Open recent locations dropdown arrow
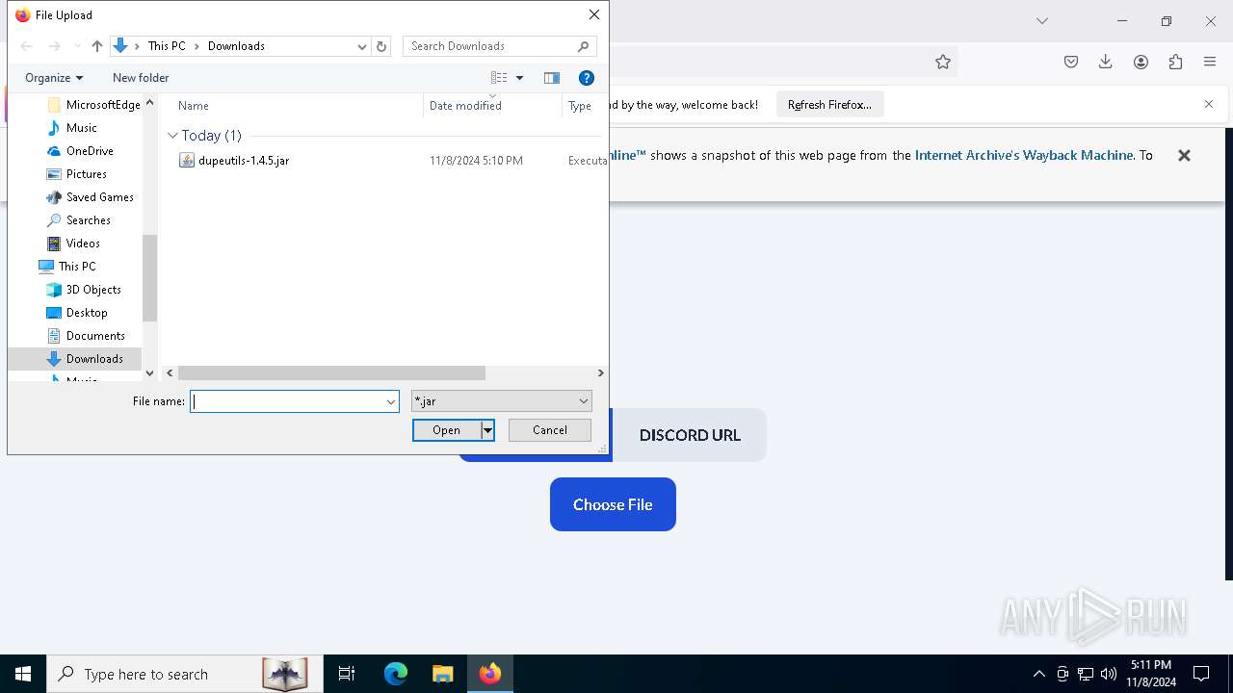 [x=78, y=46]
